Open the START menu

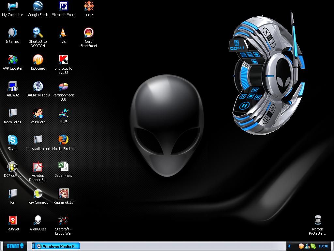[x=15, y=246]
